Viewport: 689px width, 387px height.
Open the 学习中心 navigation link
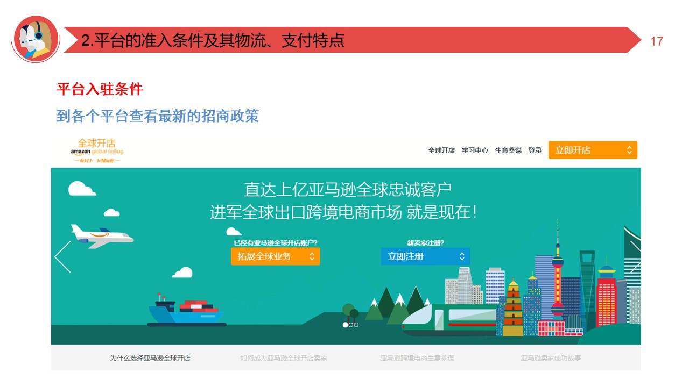(475, 150)
